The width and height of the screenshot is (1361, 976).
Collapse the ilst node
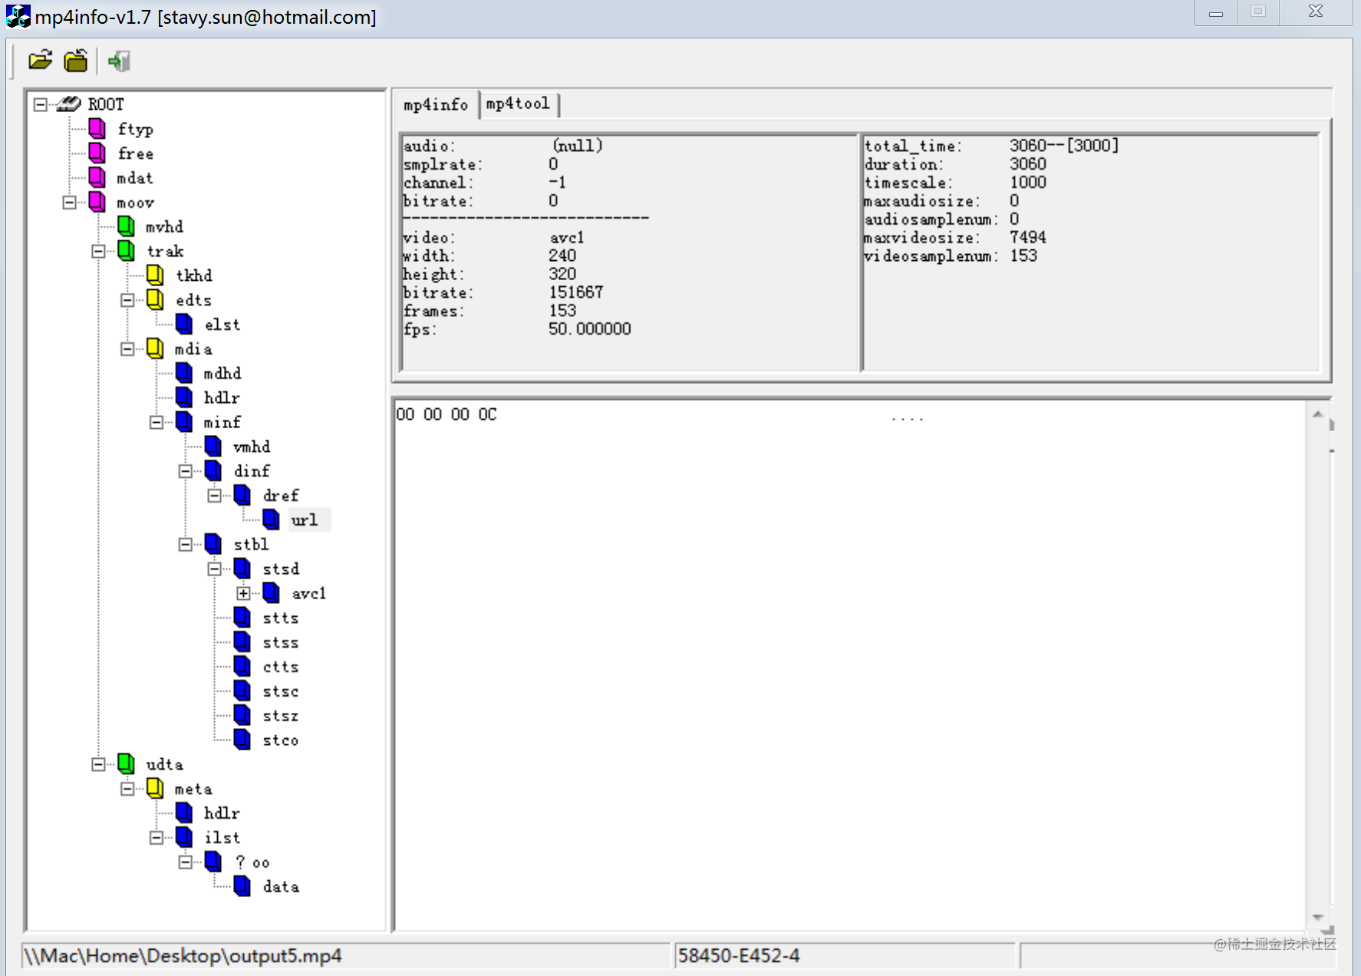tap(157, 838)
